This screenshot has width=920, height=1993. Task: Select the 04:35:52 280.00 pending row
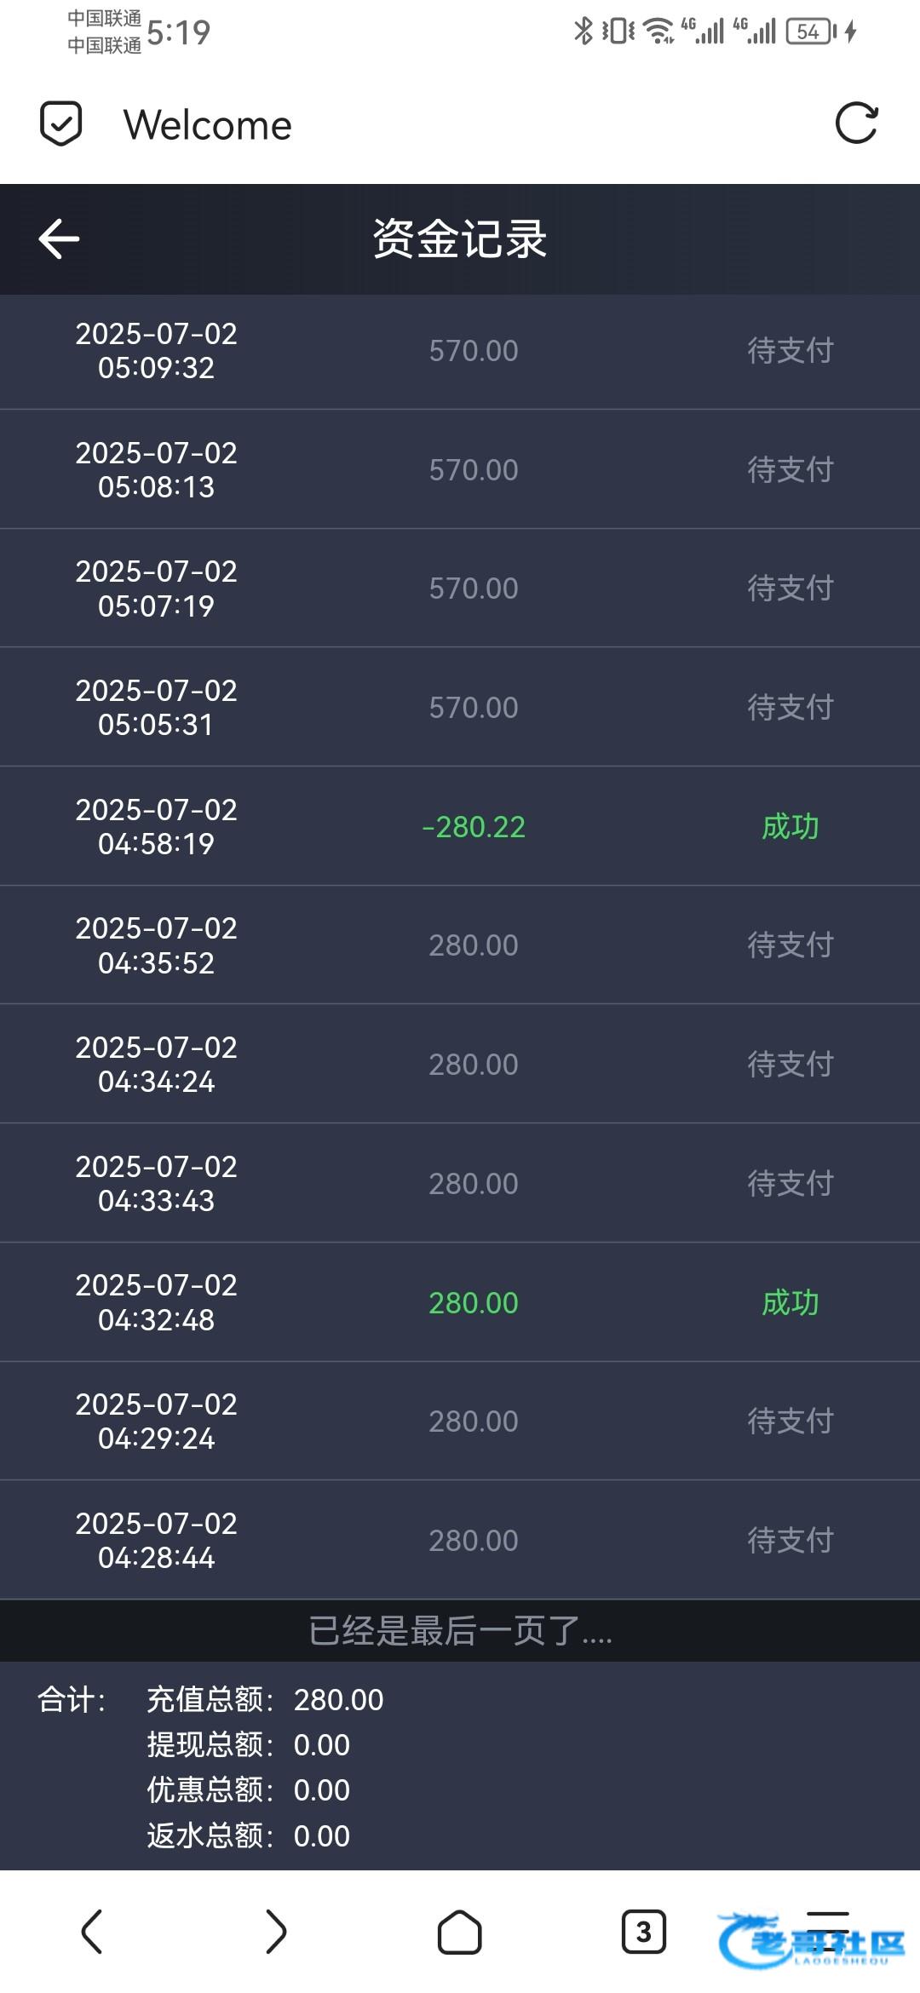[460, 945]
